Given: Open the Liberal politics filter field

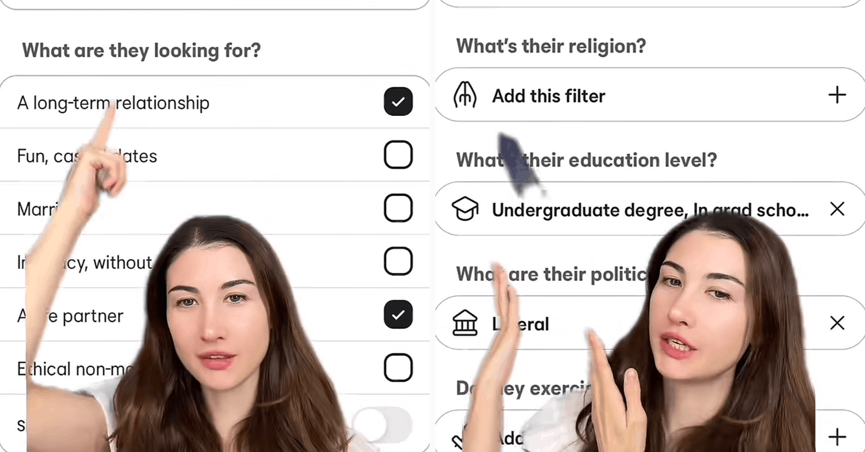Looking at the screenshot, I should click(x=649, y=323).
